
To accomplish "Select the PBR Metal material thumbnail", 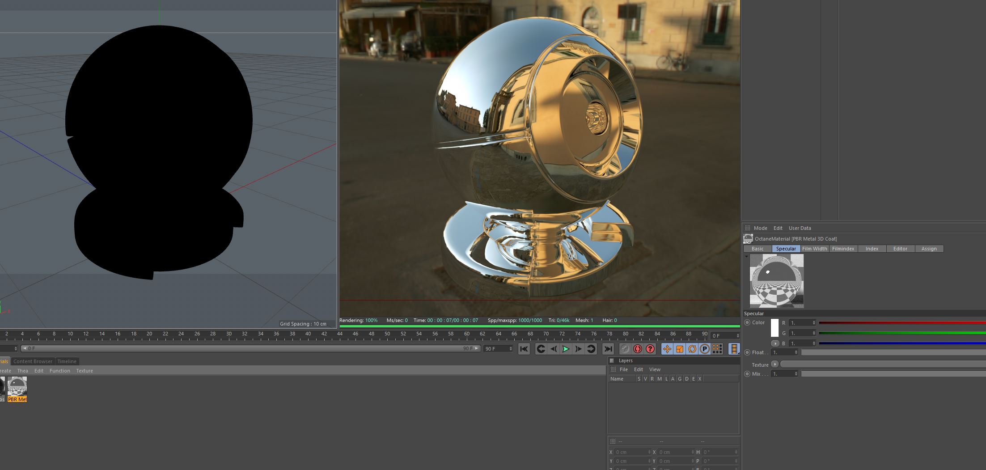I will (x=17, y=389).
